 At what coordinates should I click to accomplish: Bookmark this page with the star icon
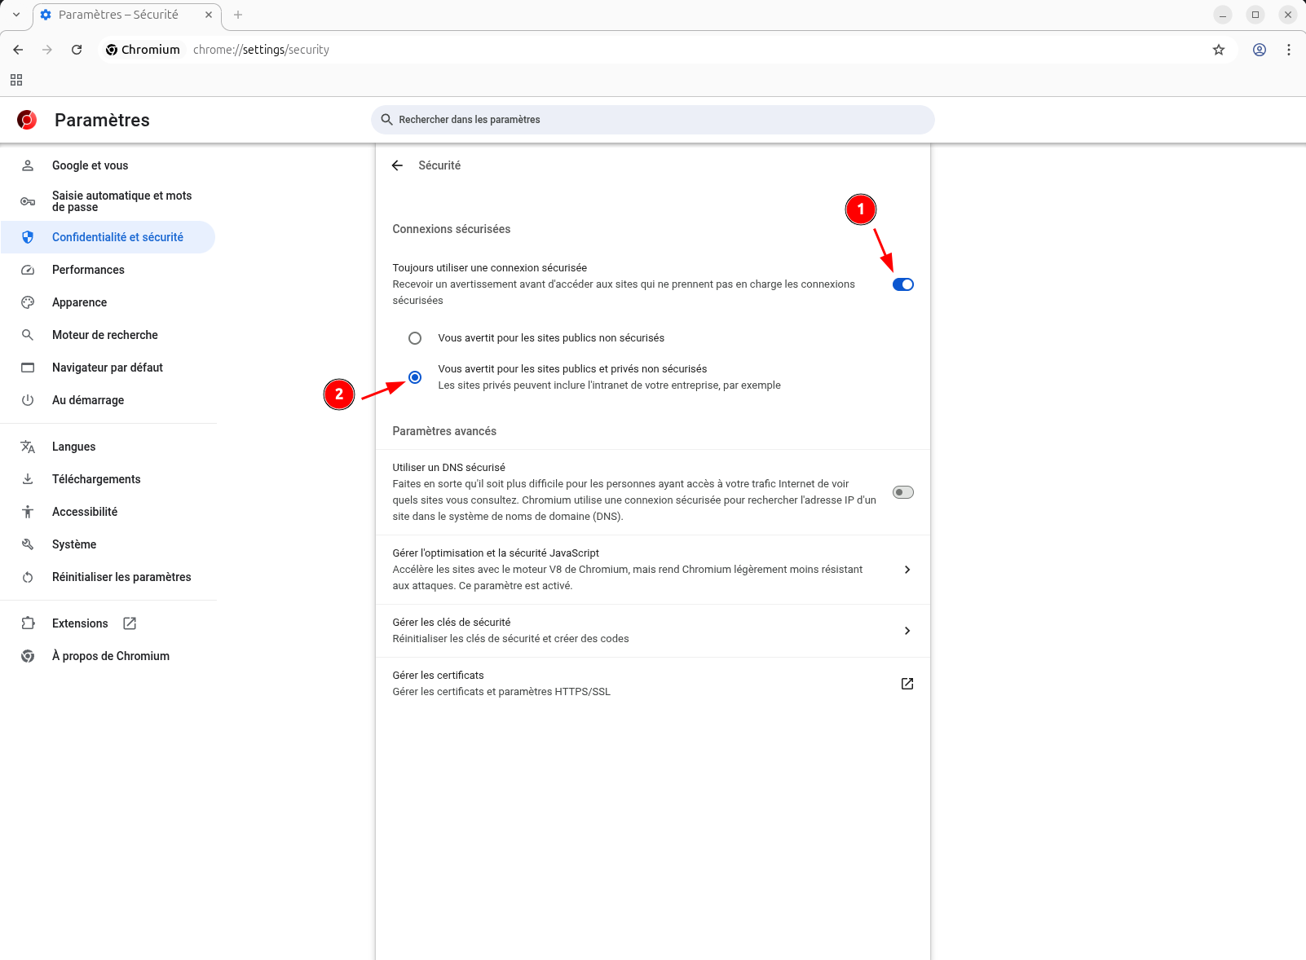click(x=1219, y=50)
